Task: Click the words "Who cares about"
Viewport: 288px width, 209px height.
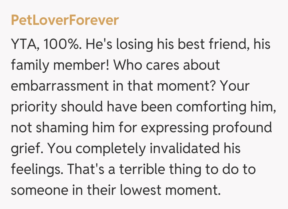Action: 168,65
